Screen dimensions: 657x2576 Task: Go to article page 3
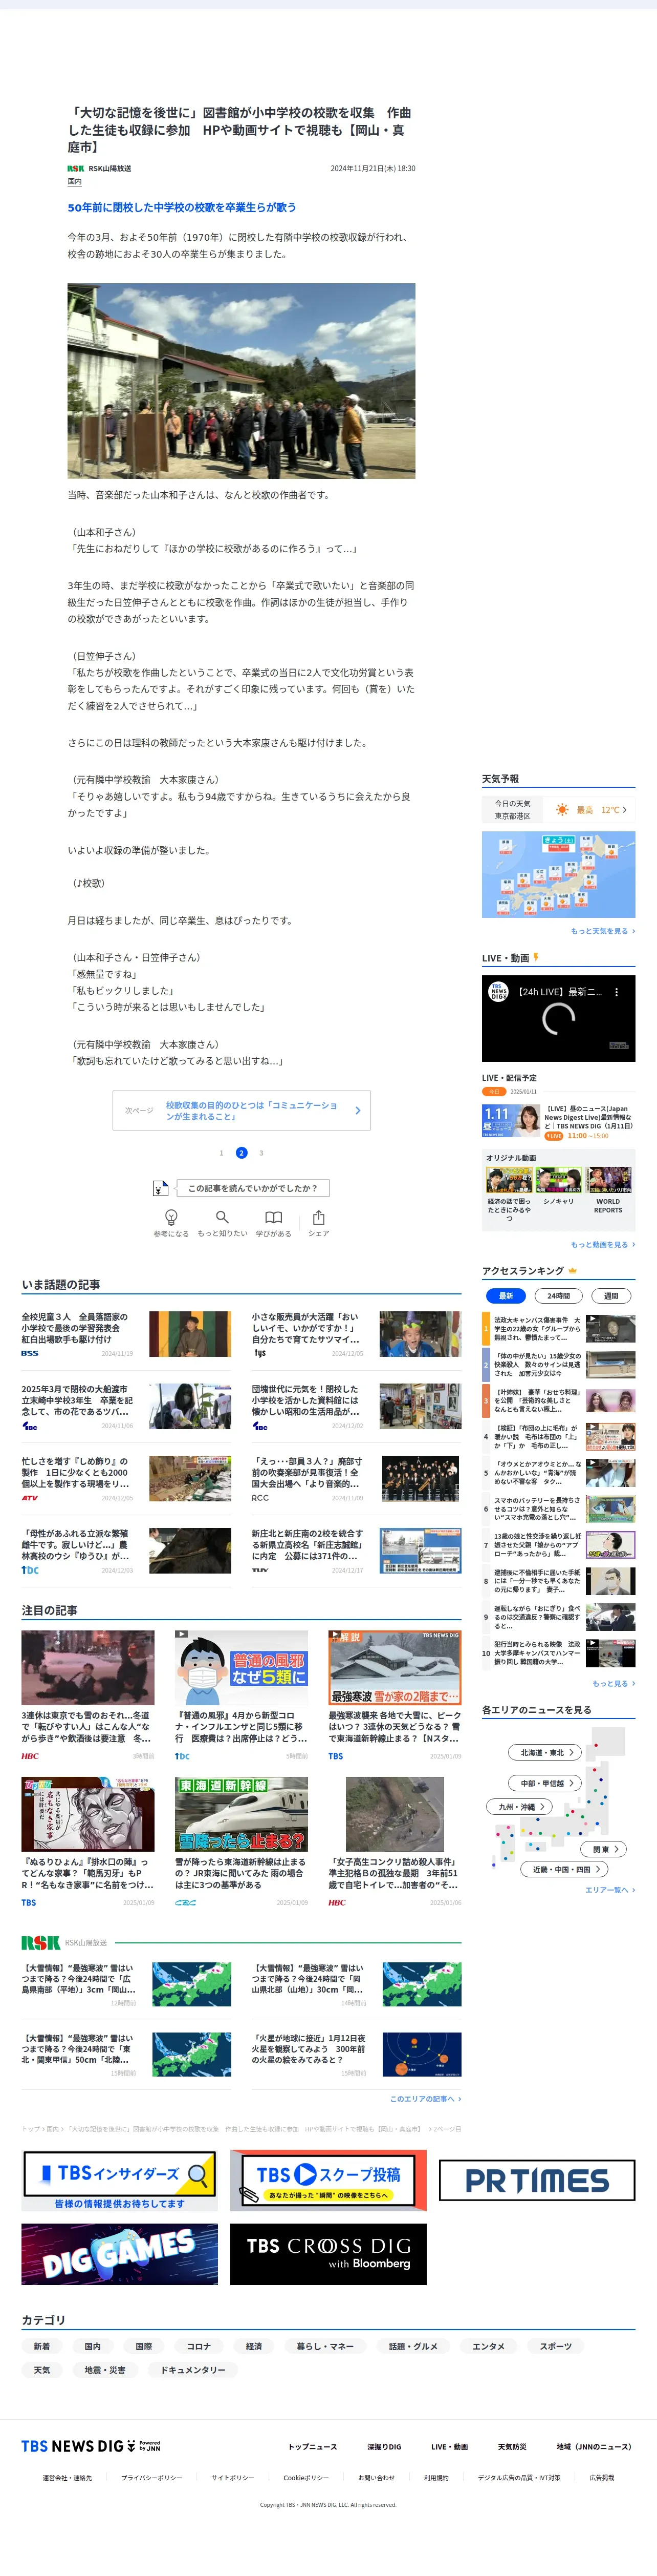pos(261,1153)
